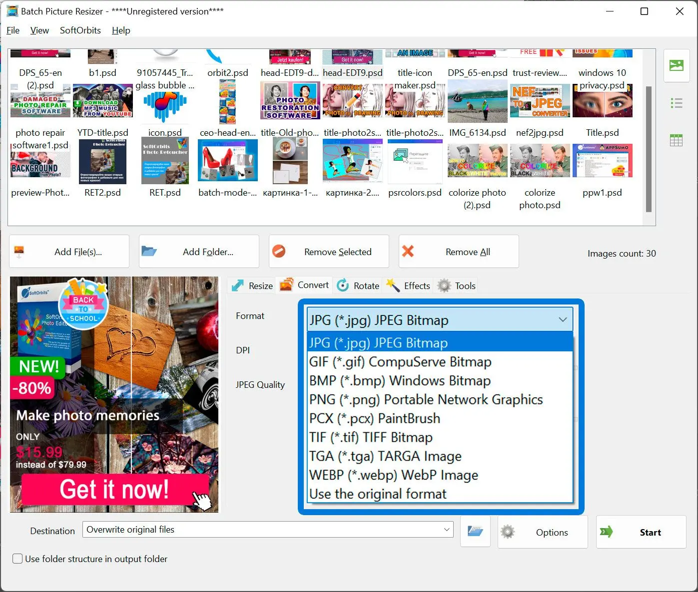The width and height of the screenshot is (698, 592).
Task: Click the destination browse folder icon
Action: (475, 531)
